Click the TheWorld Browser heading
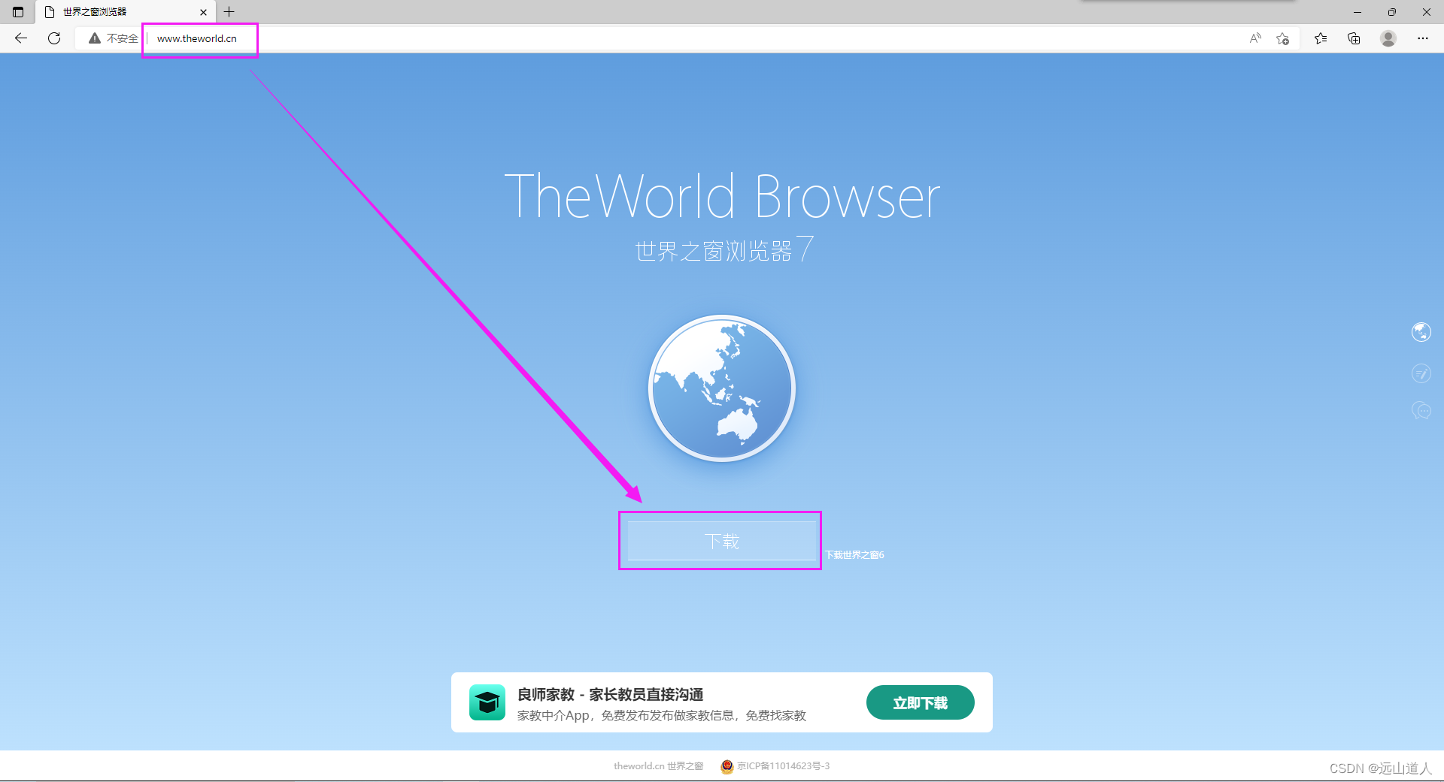Image resolution: width=1444 pixels, height=782 pixels. [722, 196]
